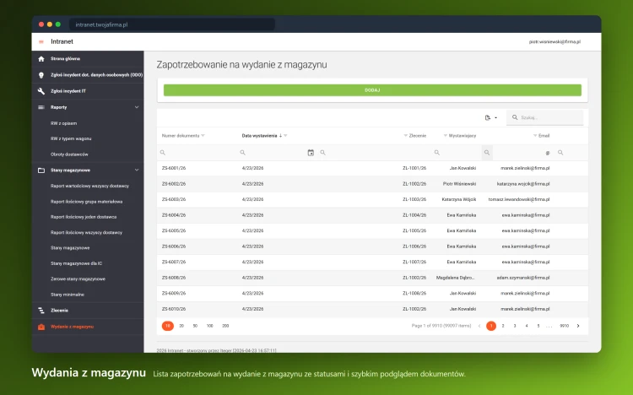Click the export file icon above the table

[488, 118]
